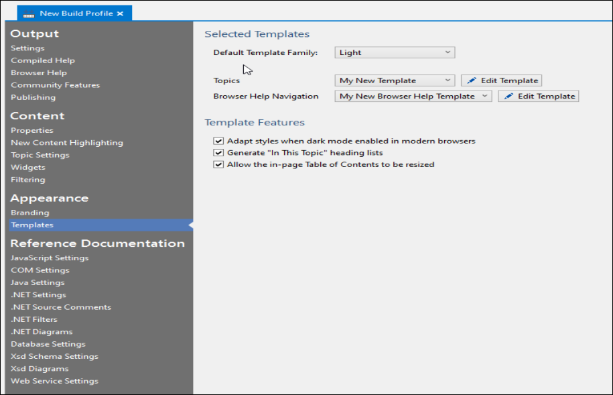Click pencil icon on Topics Edit Template
Viewport: 613px width, 395px height.
[x=472, y=80]
